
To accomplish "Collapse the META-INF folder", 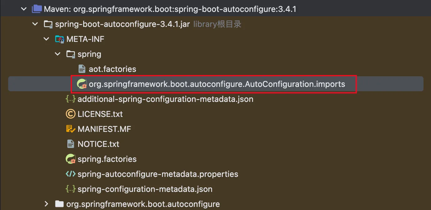I will point(46,39).
